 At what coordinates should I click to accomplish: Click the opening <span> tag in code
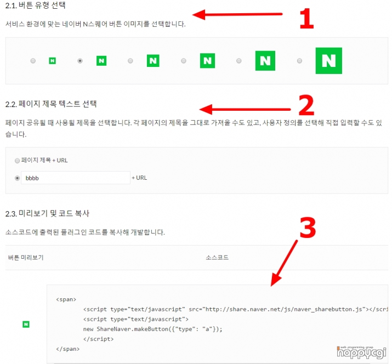pyautogui.click(x=66, y=299)
